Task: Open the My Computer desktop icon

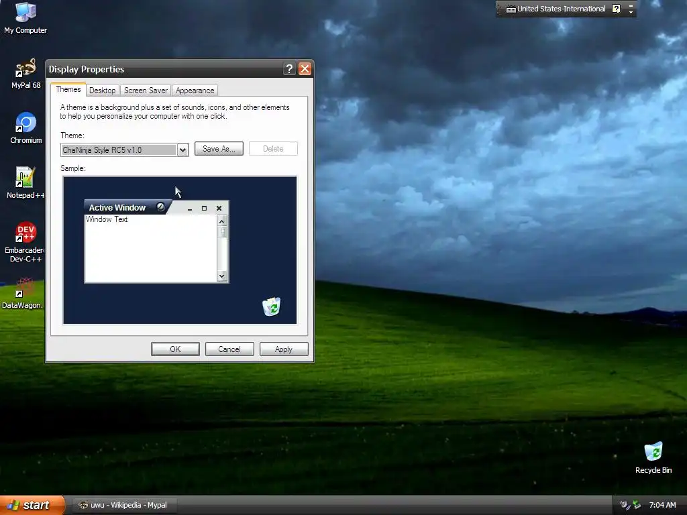Action: 25,17
